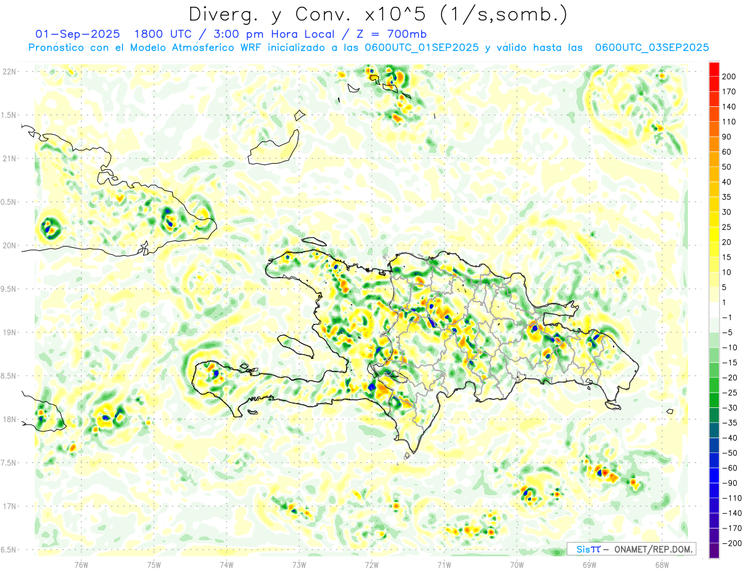
Task: Click the '73W' longitude label
Action: [x=299, y=565]
